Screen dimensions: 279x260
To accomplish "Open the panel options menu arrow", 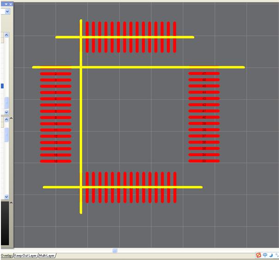I will click(6, 4).
